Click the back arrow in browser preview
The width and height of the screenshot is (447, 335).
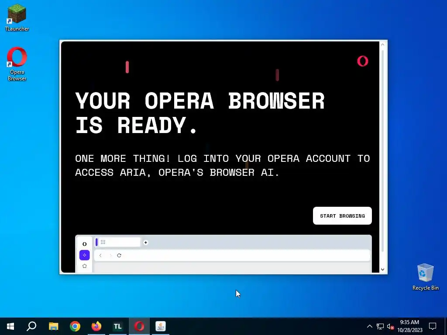coord(100,255)
